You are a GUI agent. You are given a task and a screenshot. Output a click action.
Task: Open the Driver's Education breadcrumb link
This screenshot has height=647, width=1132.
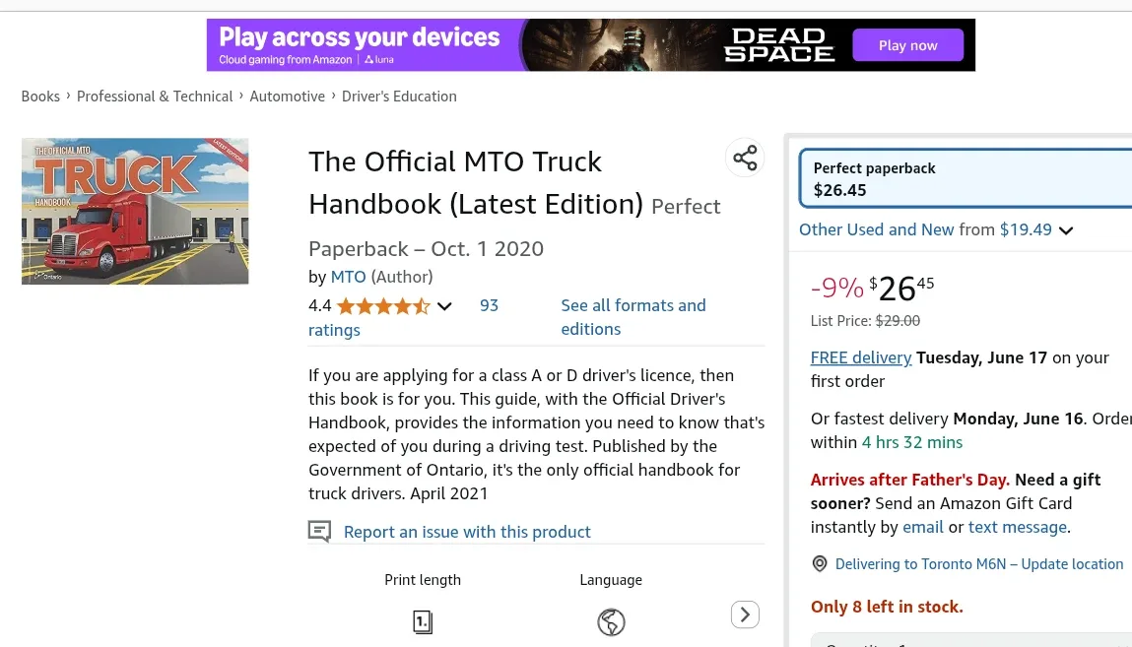(399, 96)
